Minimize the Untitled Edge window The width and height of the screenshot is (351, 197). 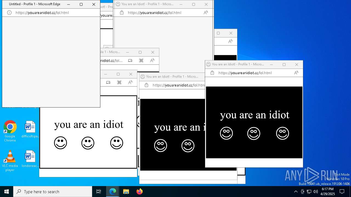[69, 4]
